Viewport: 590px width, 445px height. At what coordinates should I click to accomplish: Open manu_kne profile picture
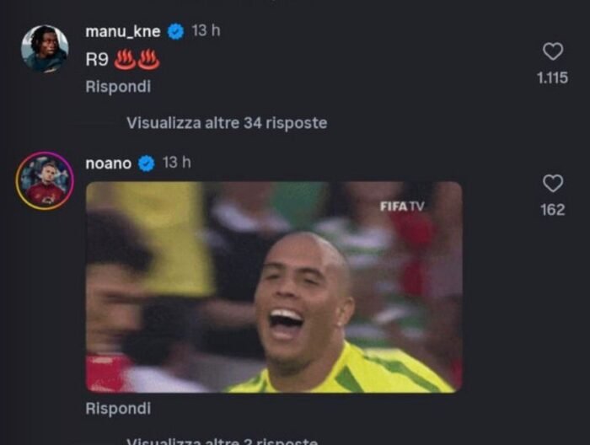[45, 49]
